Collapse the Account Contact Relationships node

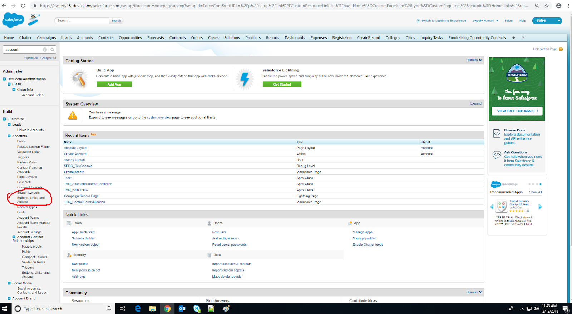tap(14, 237)
